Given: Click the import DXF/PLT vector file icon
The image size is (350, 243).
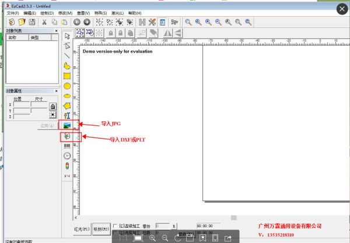Looking at the screenshot, I should point(67,136).
